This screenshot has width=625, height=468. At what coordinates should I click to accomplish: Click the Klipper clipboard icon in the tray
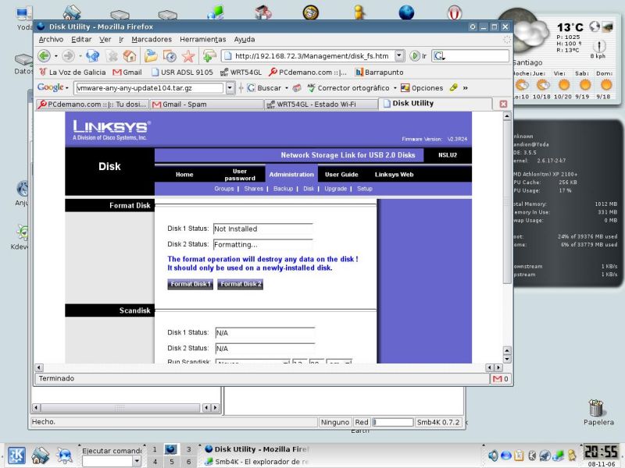point(519,456)
